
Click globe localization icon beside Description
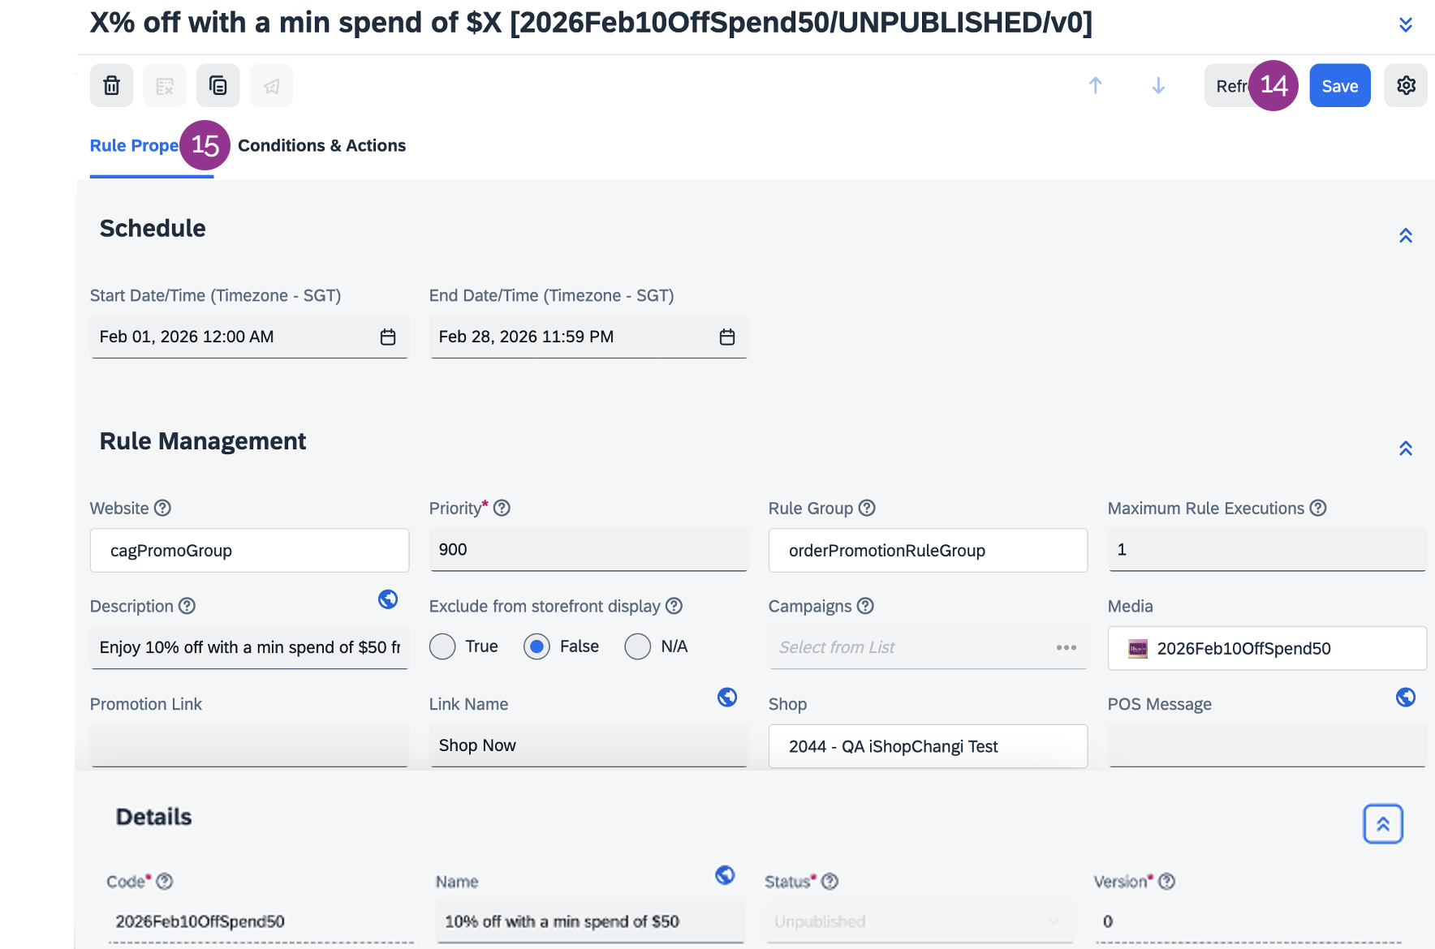[388, 599]
